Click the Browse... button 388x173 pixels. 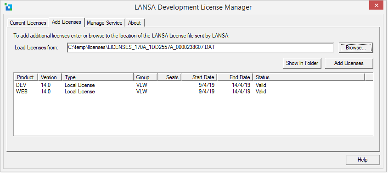(x=356, y=48)
